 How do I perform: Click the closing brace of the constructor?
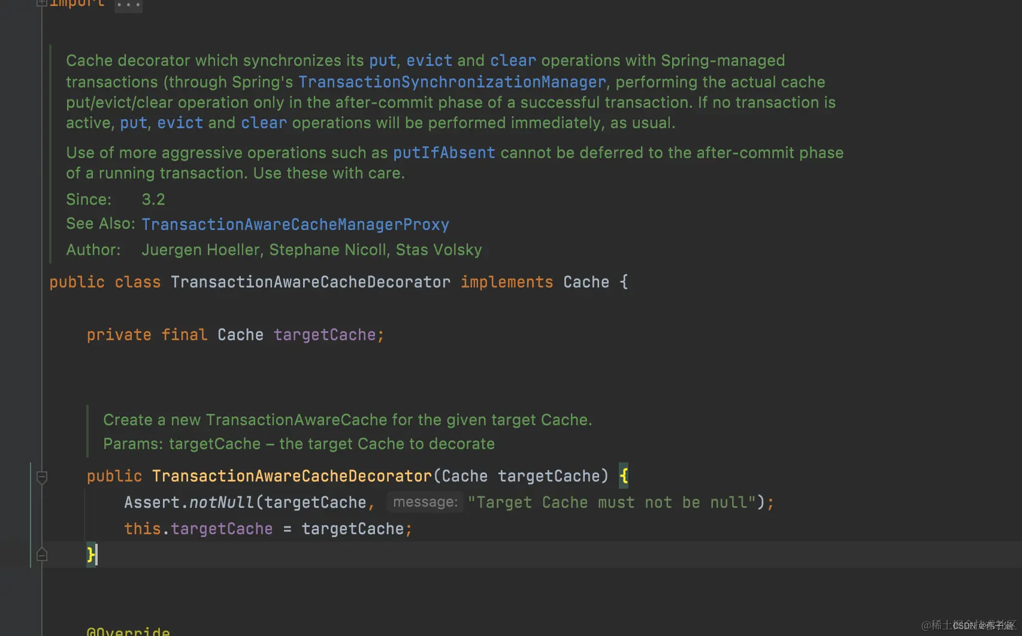[91, 555]
